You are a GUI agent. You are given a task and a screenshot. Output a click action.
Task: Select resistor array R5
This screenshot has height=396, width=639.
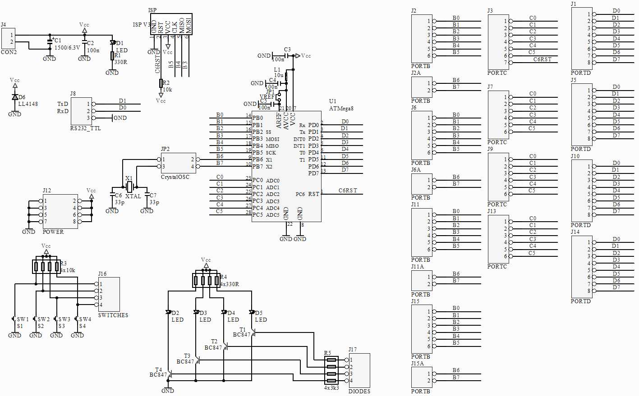pyautogui.click(x=331, y=370)
